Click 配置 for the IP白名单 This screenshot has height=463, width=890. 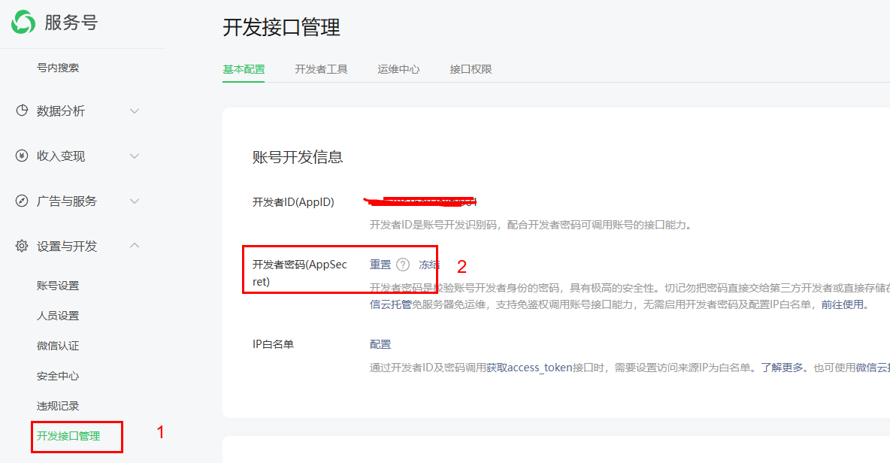(x=380, y=344)
